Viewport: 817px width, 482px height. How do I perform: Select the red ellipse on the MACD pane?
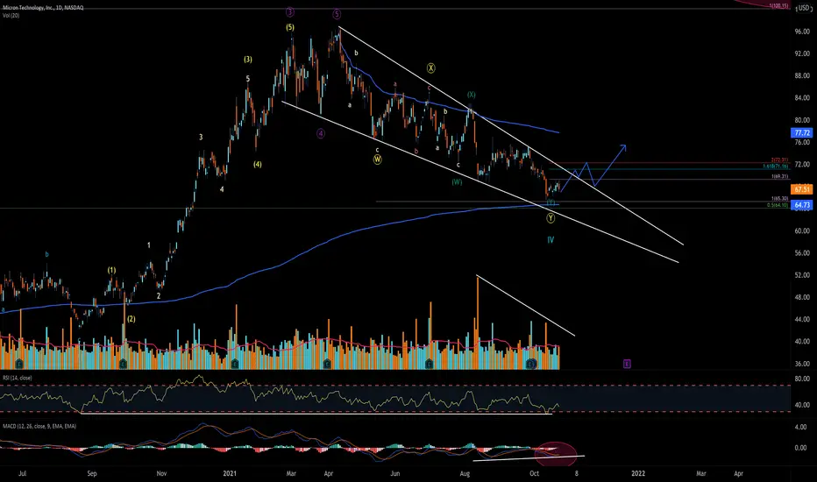(x=556, y=454)
